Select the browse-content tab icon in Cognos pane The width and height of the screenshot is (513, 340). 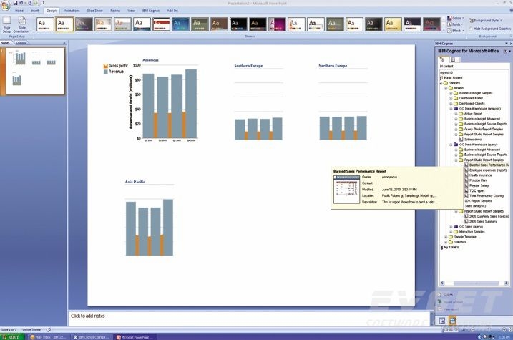click(442, 59)
